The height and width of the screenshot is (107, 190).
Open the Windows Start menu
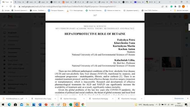[x=3, y=104]
